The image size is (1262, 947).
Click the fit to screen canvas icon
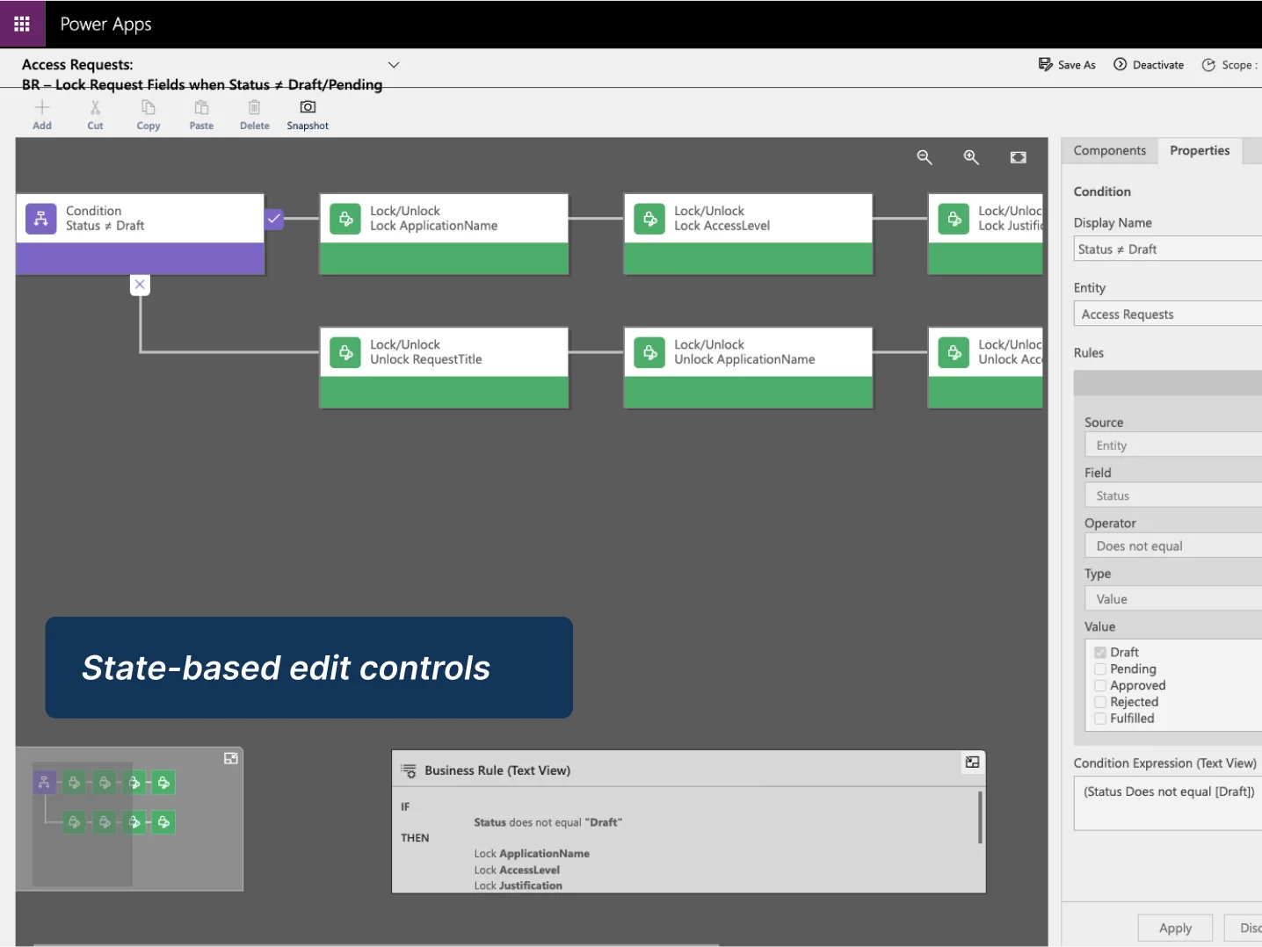coord(1018,157)
